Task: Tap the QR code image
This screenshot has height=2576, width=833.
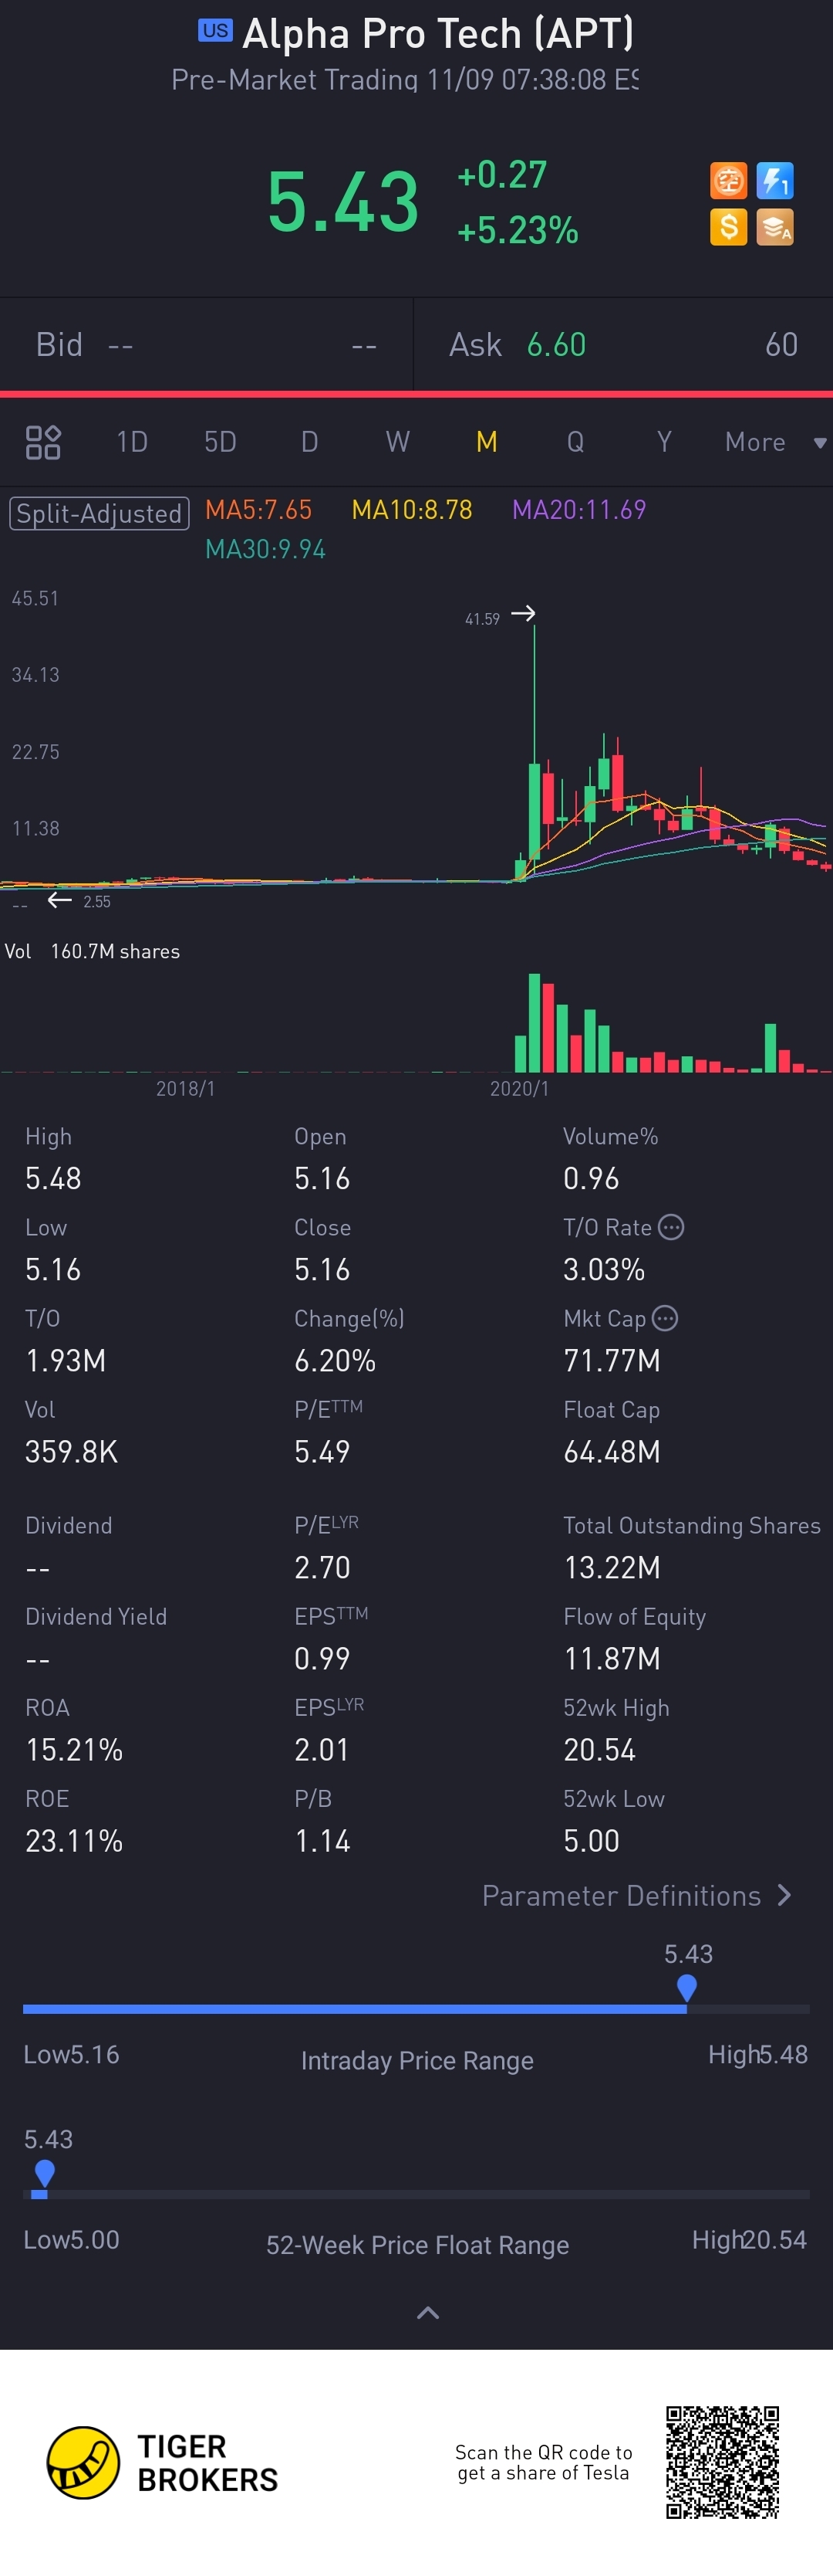Action: 722,2462
